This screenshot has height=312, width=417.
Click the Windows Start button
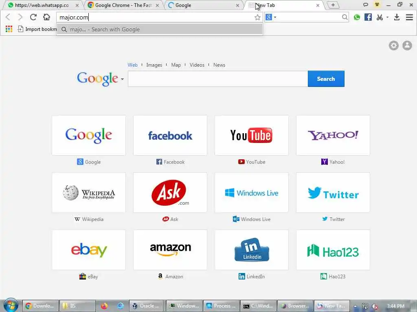point(11,305)
